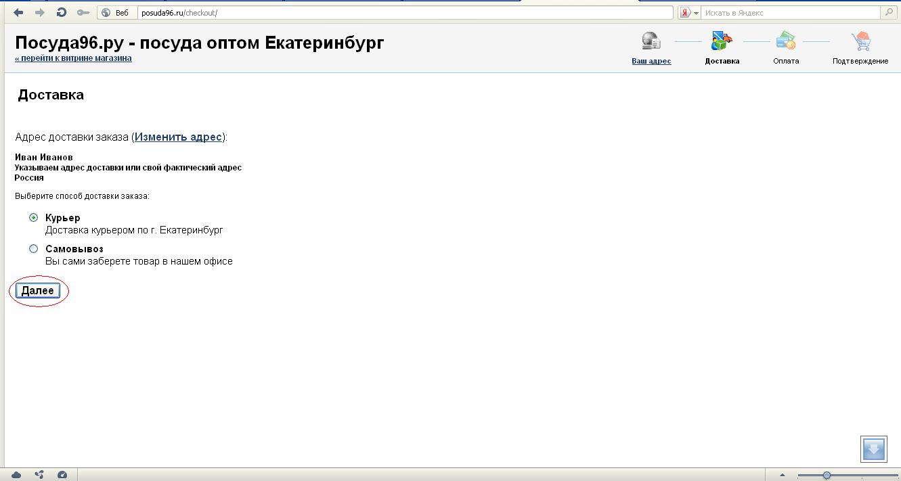Proceed with the Далее button
This screenshot has width=901, height=481.
tap(38, 290)
